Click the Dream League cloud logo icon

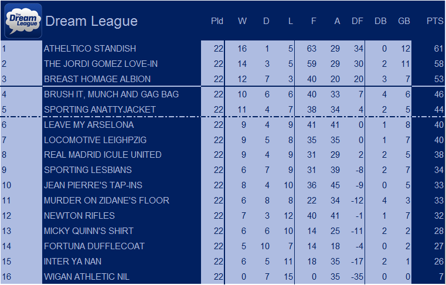point(23,21)
